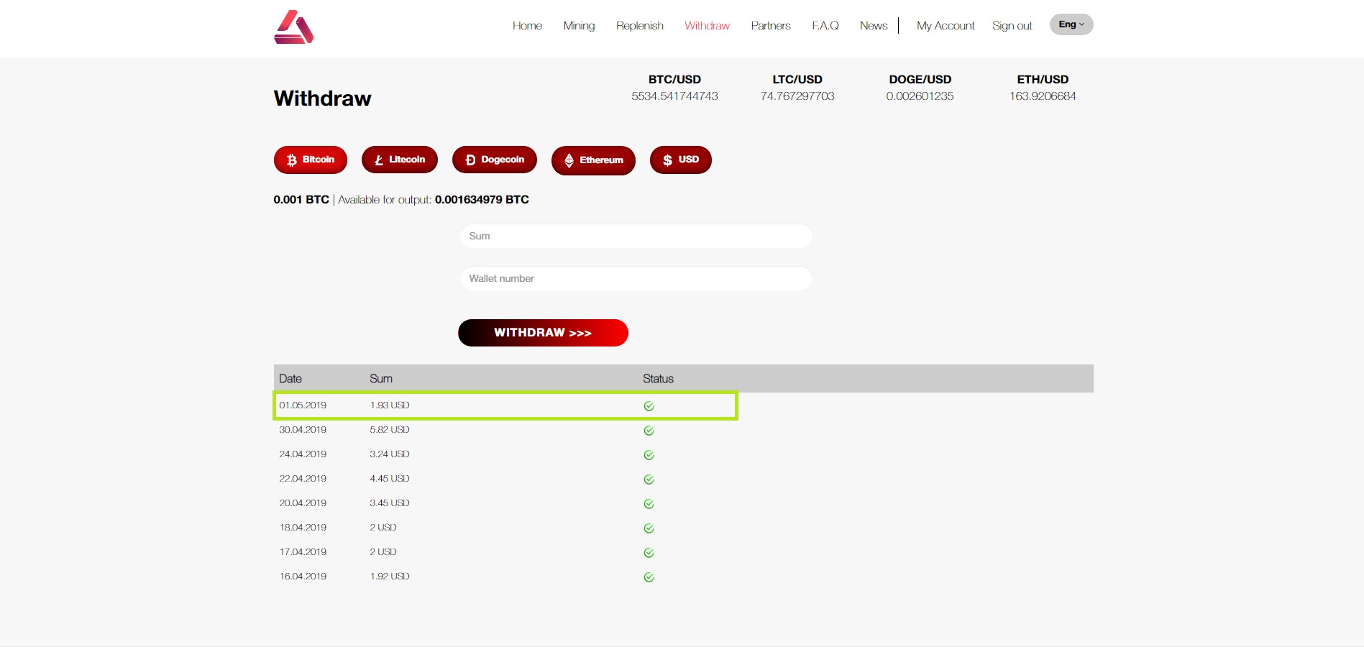Image resolution: width=1364 pixels, height=647 pixels.
Task: Click the status checkmark for 24.04.2019
Action: [649, 455]
